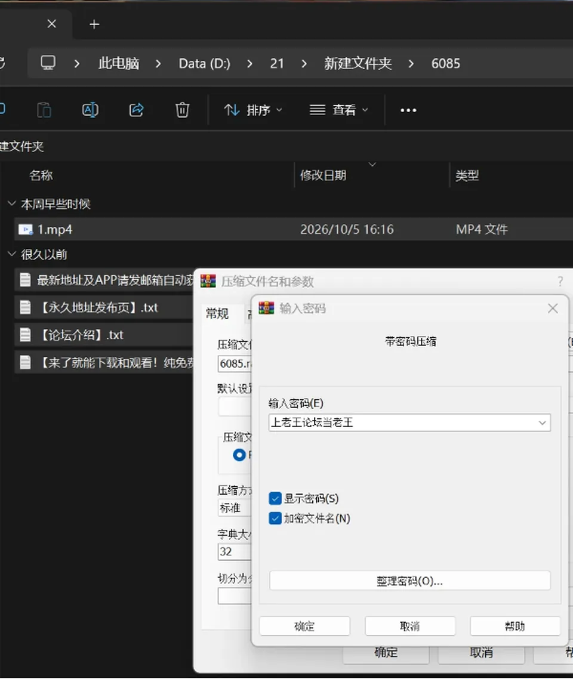Collapse the 很久以前 group
Viewport: 573px width, 679px height.
click(x=12, y=254)
